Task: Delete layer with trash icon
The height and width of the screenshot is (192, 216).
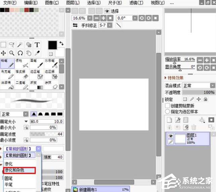Action: (x=193, y=127)
